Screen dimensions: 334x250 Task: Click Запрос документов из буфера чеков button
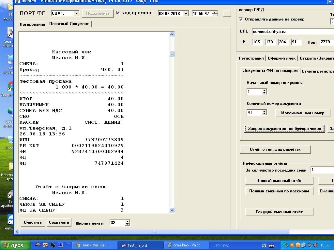284,129
